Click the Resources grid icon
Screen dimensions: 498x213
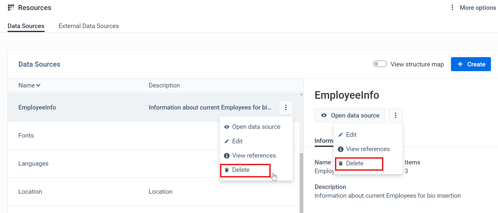(11, 8)
